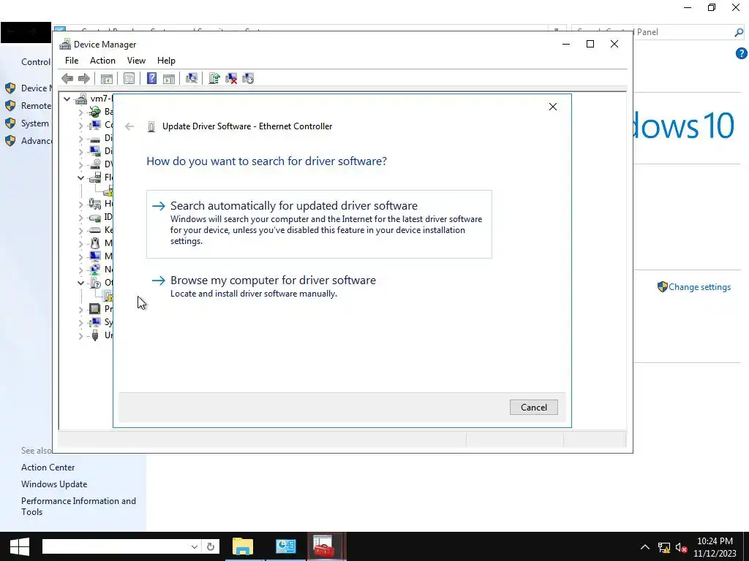Click the Back arrow in Device Manager toolbar
This screenshot has height=561, width=749.
pyautogui.click(x=67, y=78)
